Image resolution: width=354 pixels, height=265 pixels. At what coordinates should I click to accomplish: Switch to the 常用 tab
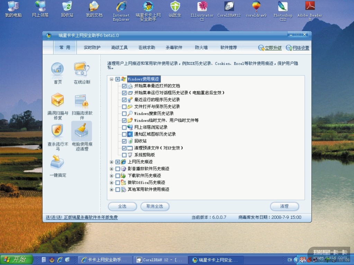(x=65, y=48)
